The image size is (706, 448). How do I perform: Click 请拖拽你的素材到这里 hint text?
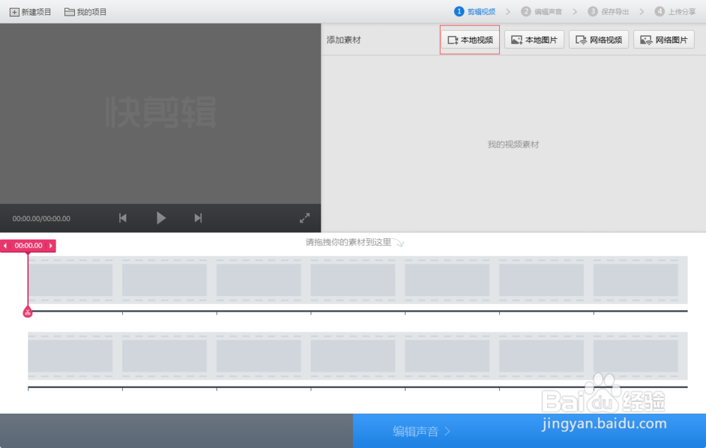pos(349,242)
